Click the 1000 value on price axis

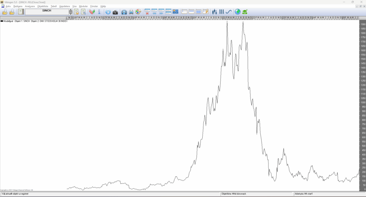coord(363,102)
